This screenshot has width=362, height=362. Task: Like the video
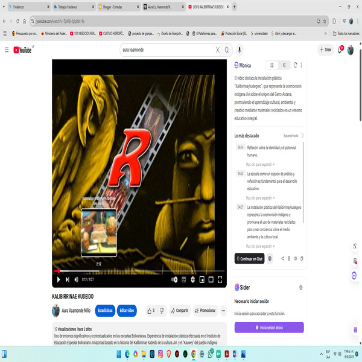pyautogui.click(x=151, y=311)
